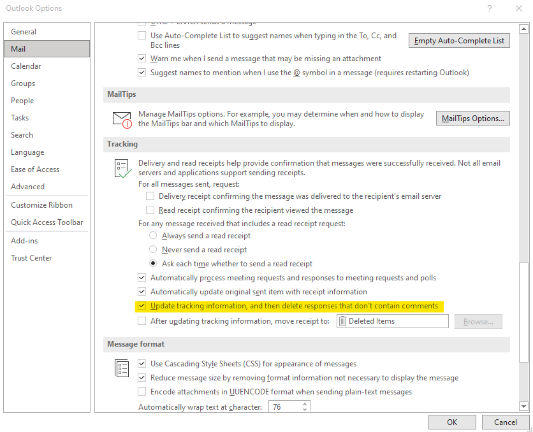Open the General options category
Image resolution: width=533 pixels, height=432 pixels.
[x=47, y=32]
